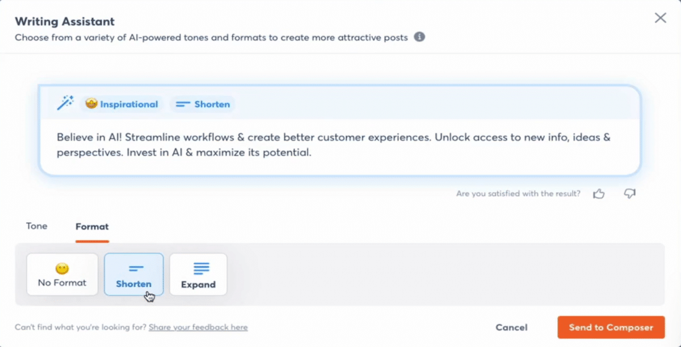This screenshot has height=347, width=681.
Task: Select the Expand format option
Action: (198, 274)
